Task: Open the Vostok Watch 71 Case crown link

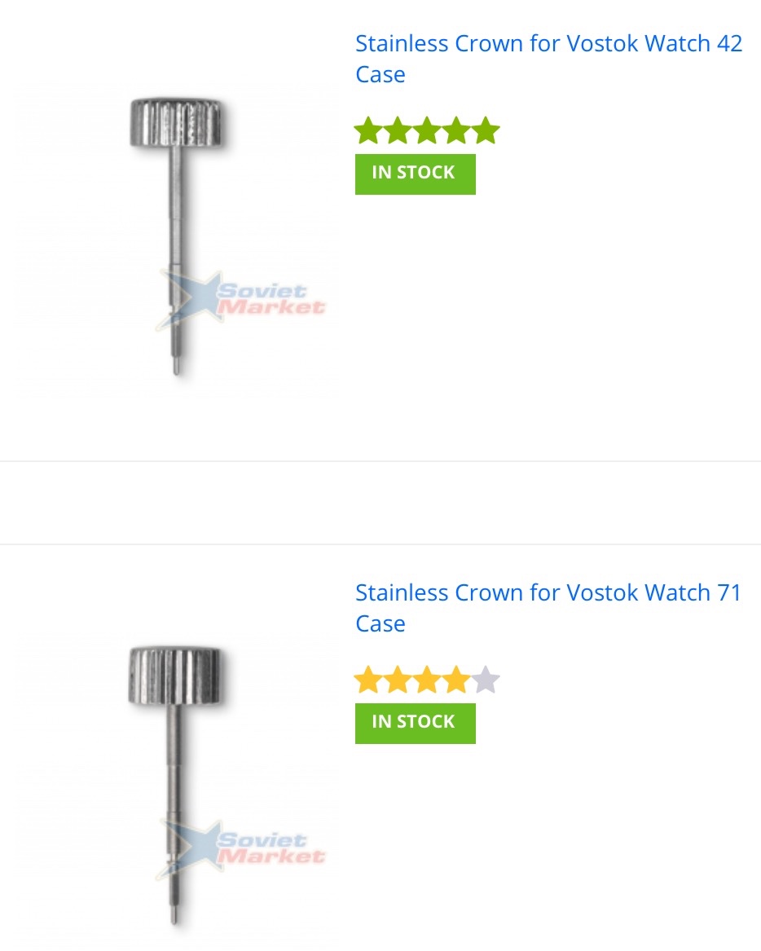Action: click(x=548, y=608)
